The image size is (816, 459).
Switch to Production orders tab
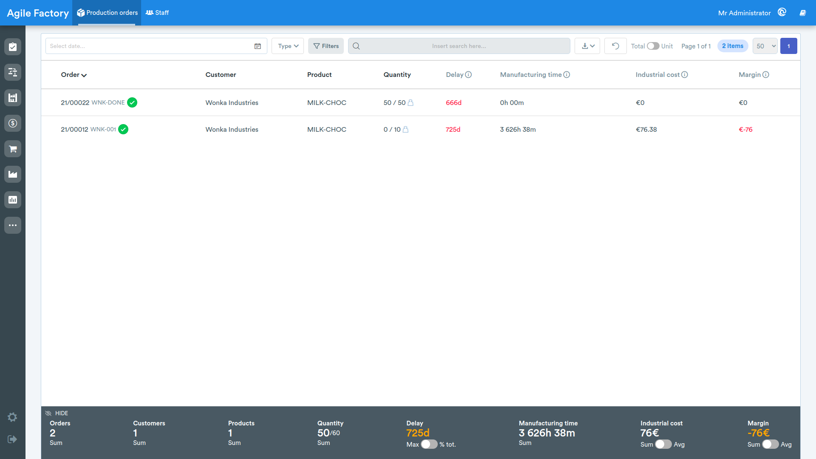(x=107, y=13)
